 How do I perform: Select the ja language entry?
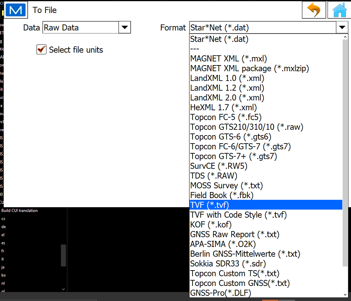[3, 267]
